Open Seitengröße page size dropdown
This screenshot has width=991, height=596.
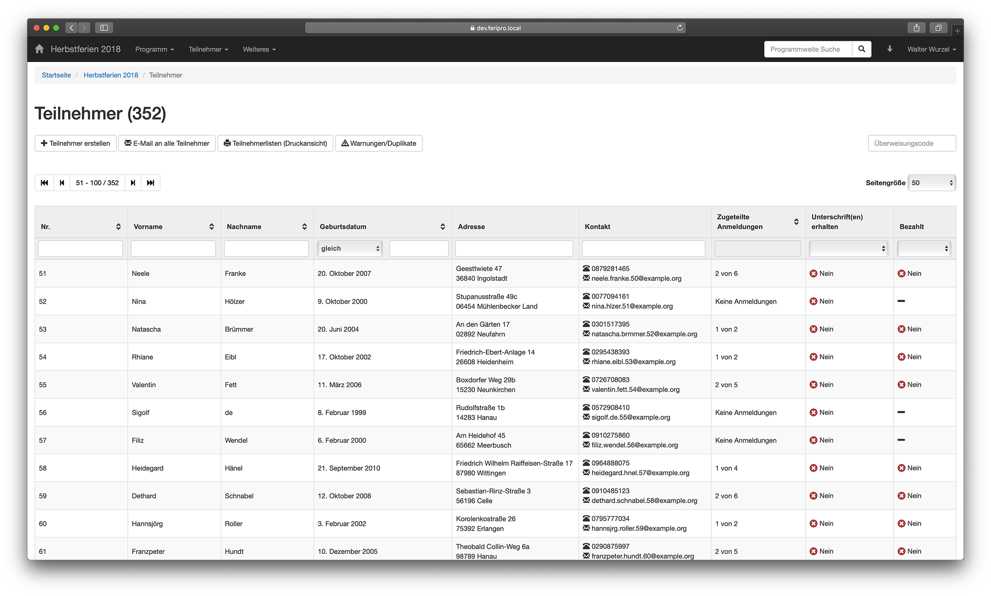coord(932,183)
